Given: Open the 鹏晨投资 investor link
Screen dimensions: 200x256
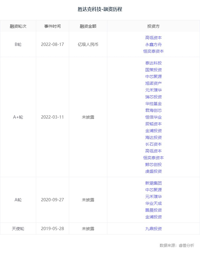Looking at the screenshot, I should (x=153, y=210).
